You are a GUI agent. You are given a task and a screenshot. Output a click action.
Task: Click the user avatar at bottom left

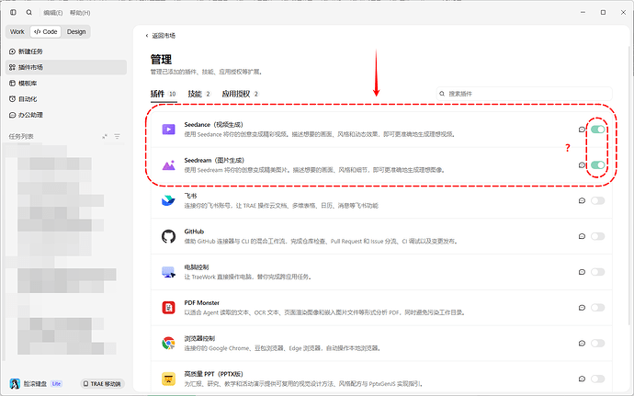[x=15, y=383]
